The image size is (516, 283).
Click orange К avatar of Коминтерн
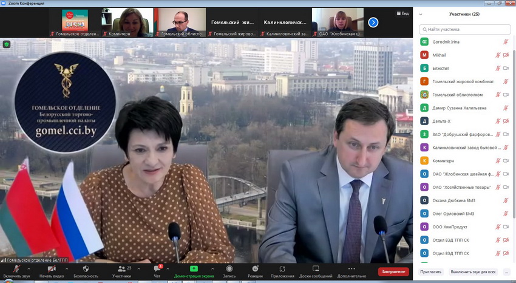(424, 160)
